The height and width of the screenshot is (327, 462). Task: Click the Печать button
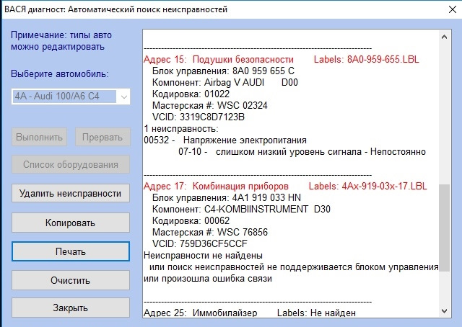click(71, 251)
